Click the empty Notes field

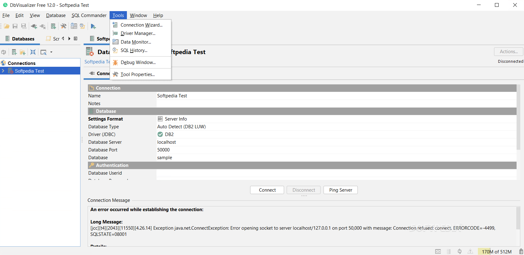[336, 104]
